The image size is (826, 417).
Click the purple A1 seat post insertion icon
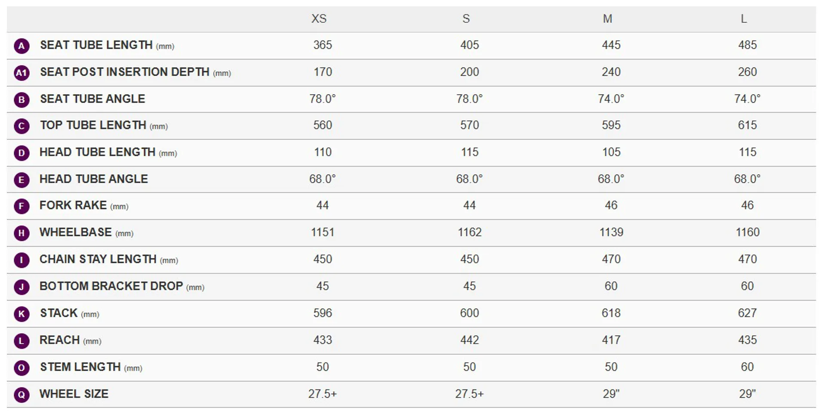point(22,73)
